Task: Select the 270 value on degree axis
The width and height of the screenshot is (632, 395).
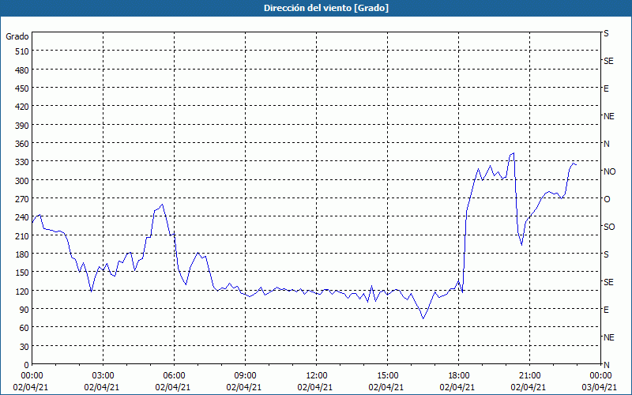Action: pyautogui.click(x=22, y=199)
